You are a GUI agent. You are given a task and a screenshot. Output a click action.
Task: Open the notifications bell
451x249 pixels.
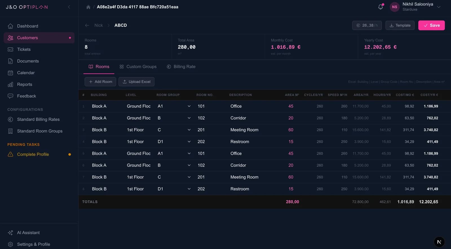point(381,7)
